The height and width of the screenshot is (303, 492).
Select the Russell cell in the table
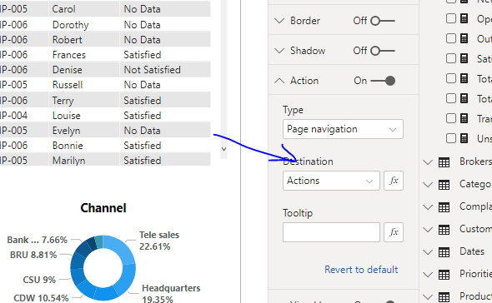[x=68, y=85]
